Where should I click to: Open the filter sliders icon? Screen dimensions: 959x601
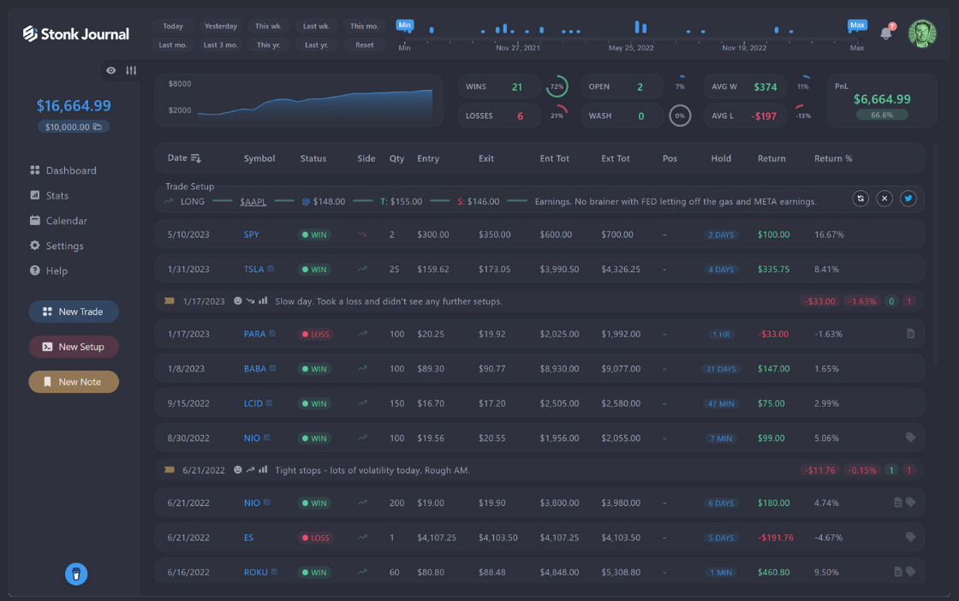pyautogui.click(x=131, y=70)
